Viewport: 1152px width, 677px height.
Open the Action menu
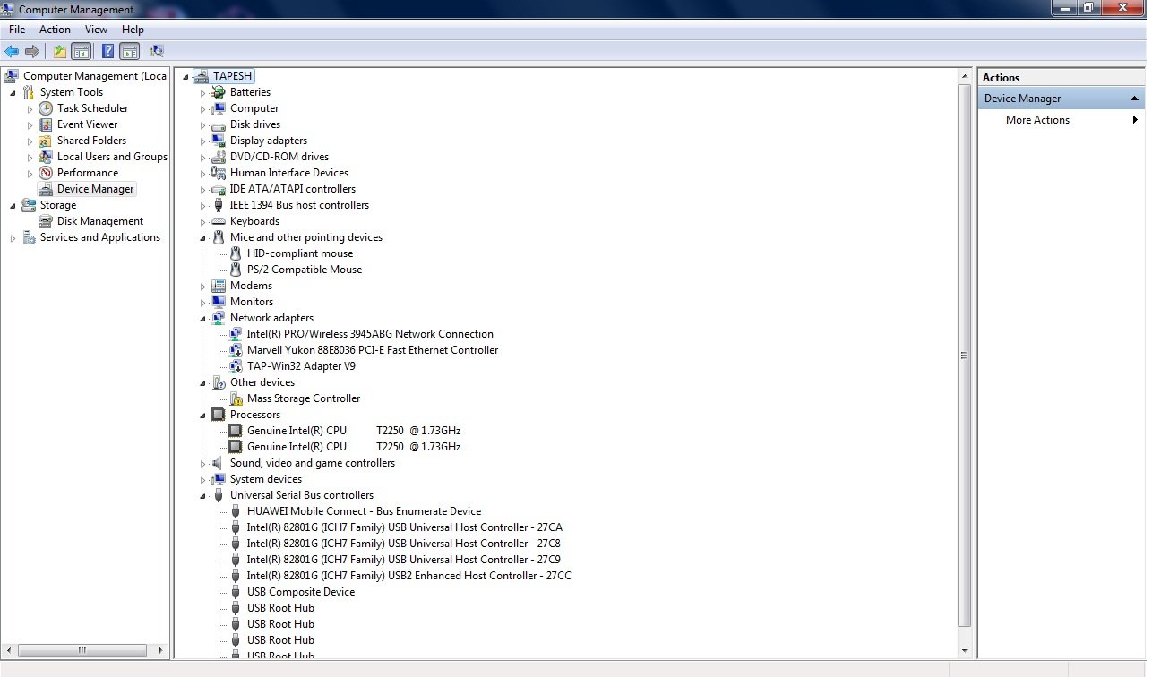(x=55, y=30)
